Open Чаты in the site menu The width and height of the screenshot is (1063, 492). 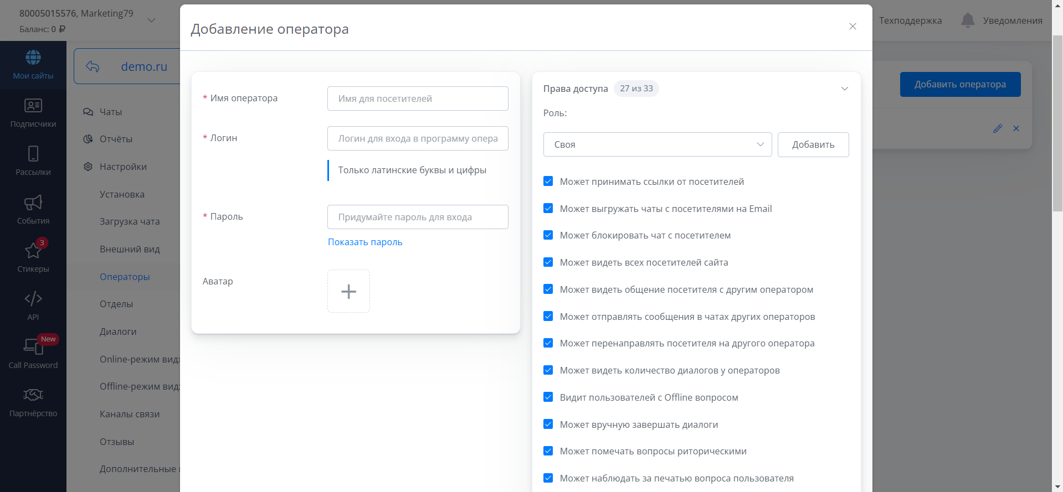tap(111, 112)
